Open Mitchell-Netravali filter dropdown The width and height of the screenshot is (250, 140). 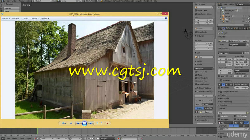[241, 85]
